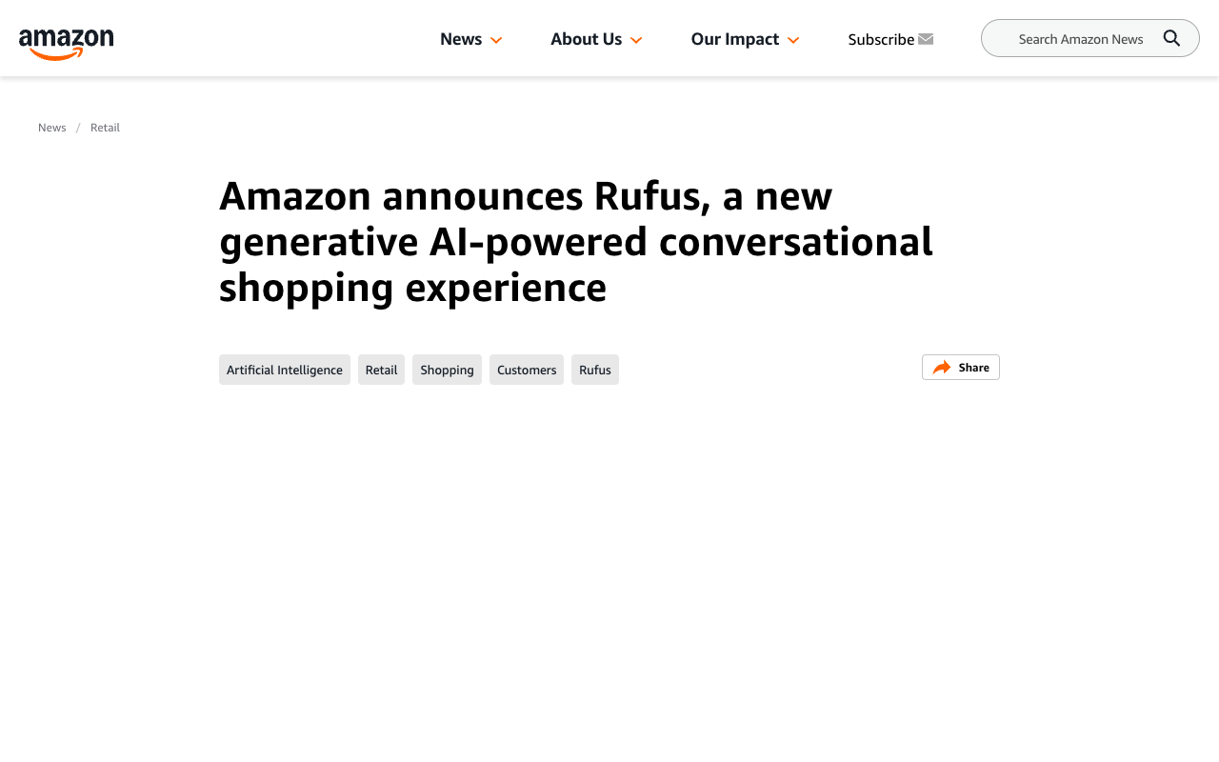Open the Amazon logo home link
The width and height of the screenshot is (1219, 762).
click(67, 44)
